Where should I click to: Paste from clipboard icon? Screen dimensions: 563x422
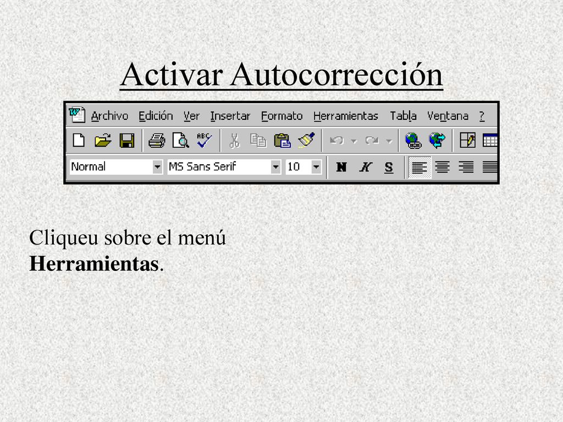coord(282,140)
